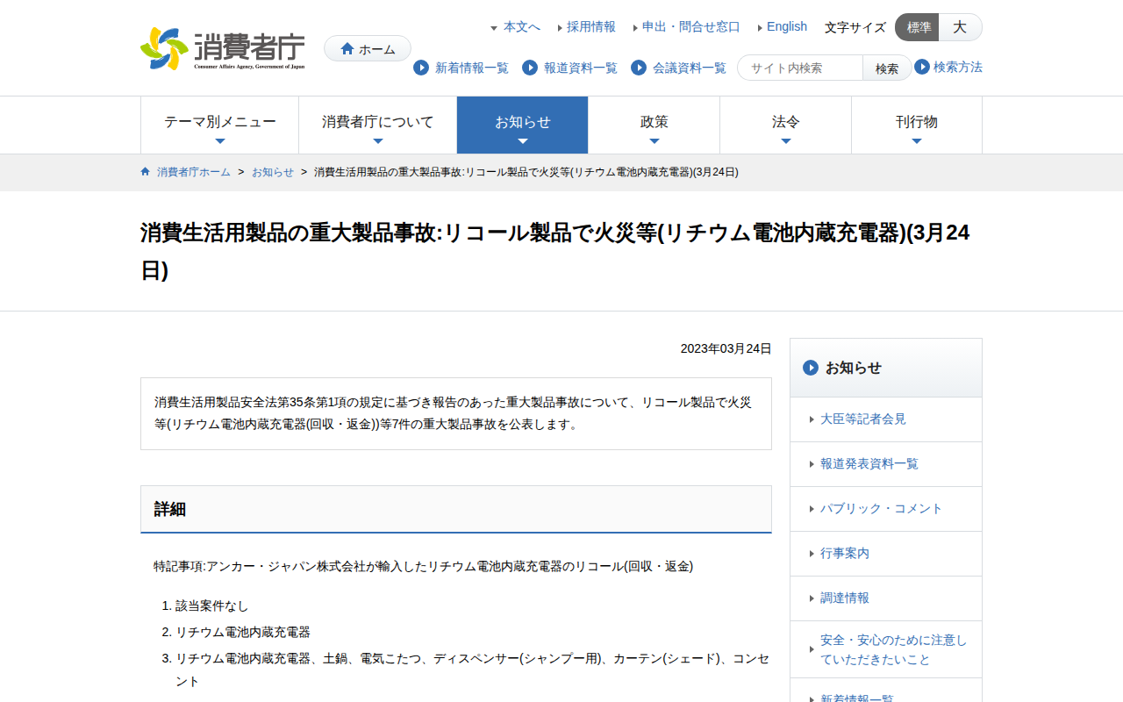Switch font size to 大

(x=960, y=27)
